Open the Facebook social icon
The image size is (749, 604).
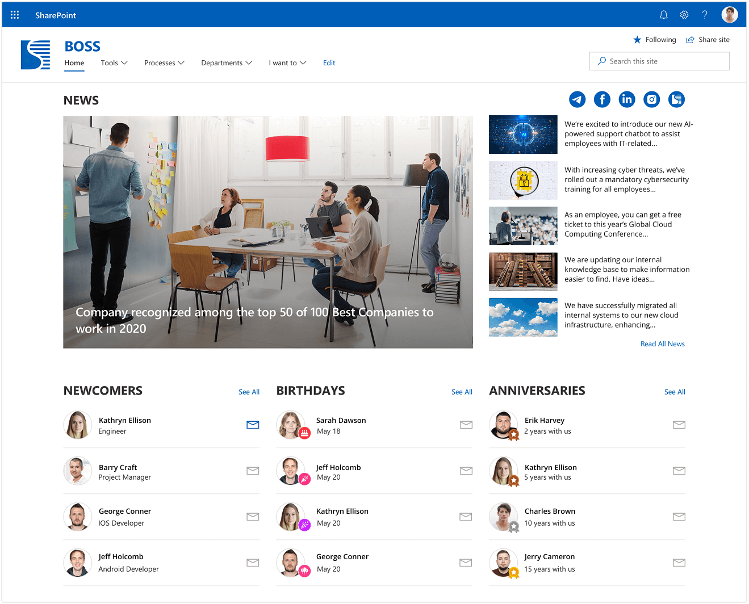602,99
